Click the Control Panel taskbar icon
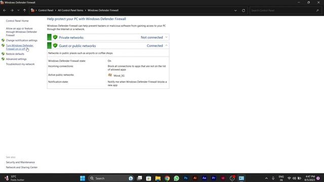This screenshot has width=324, height=182. pos(241,178)
